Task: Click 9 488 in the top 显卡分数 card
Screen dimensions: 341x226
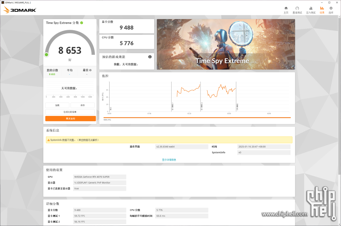Action: [x=127, y=27]
